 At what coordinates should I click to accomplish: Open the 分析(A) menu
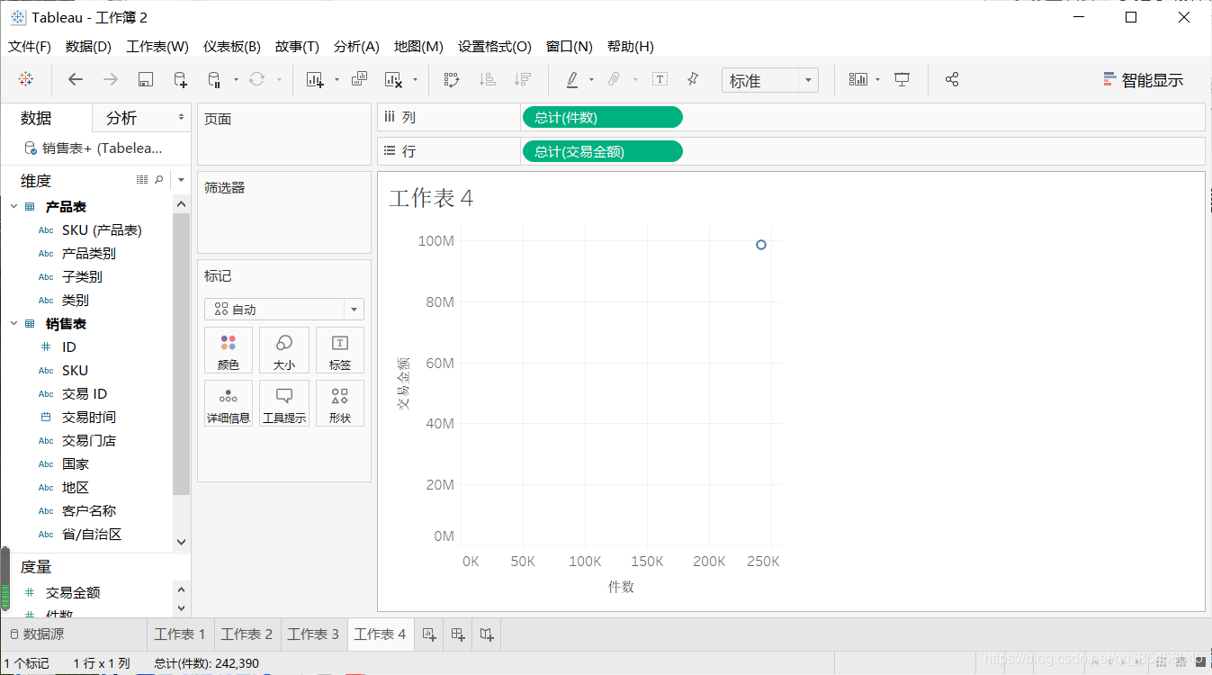click(356, 47)
